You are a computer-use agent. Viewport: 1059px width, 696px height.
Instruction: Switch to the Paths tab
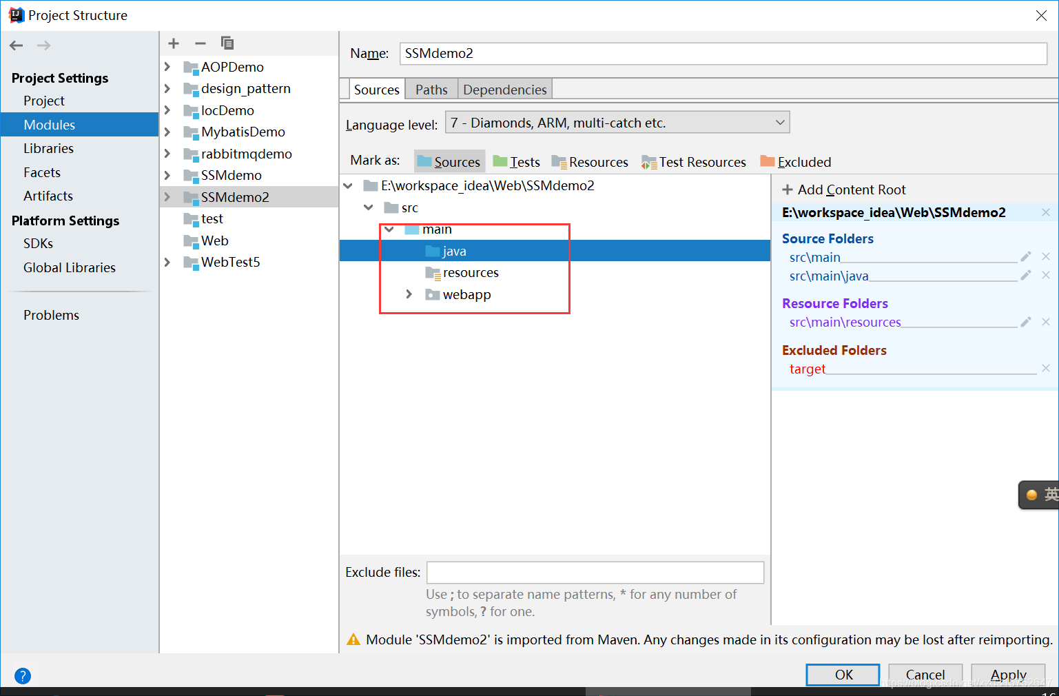(431, 90)
